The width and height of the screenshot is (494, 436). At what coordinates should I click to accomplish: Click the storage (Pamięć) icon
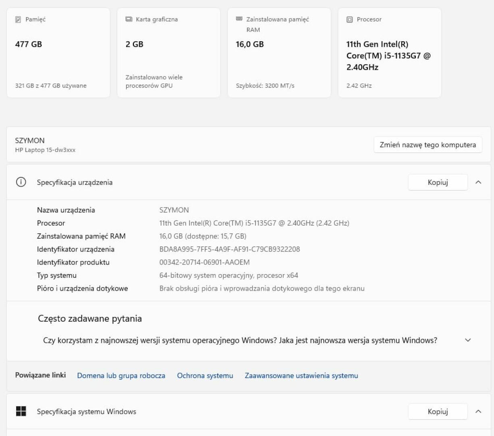coord(18,19)
